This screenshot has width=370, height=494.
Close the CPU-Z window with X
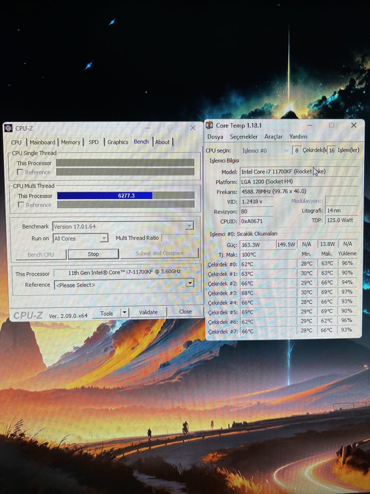[193, 128]
